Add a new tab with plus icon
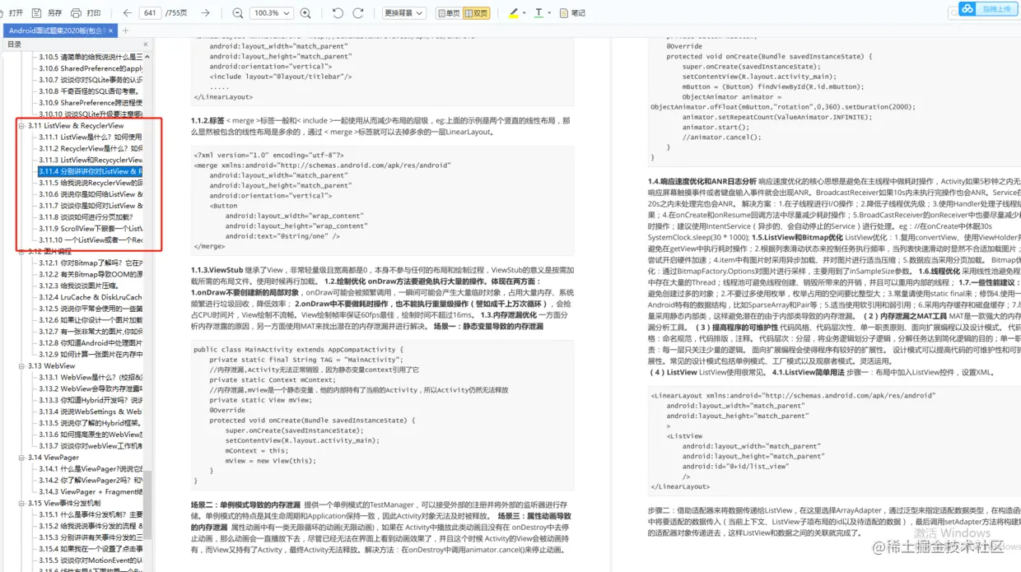1021x572 pixels. tap(126, 30)
